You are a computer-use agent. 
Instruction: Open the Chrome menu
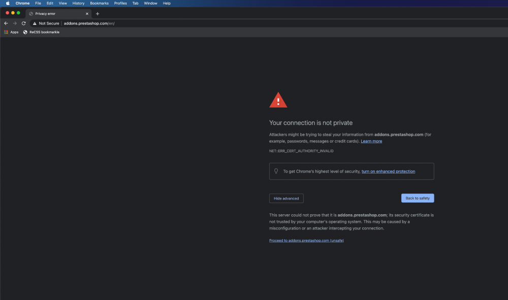click(22, 3)
